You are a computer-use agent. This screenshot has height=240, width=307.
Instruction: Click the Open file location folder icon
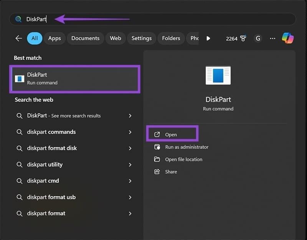click(x=157, y=159)
